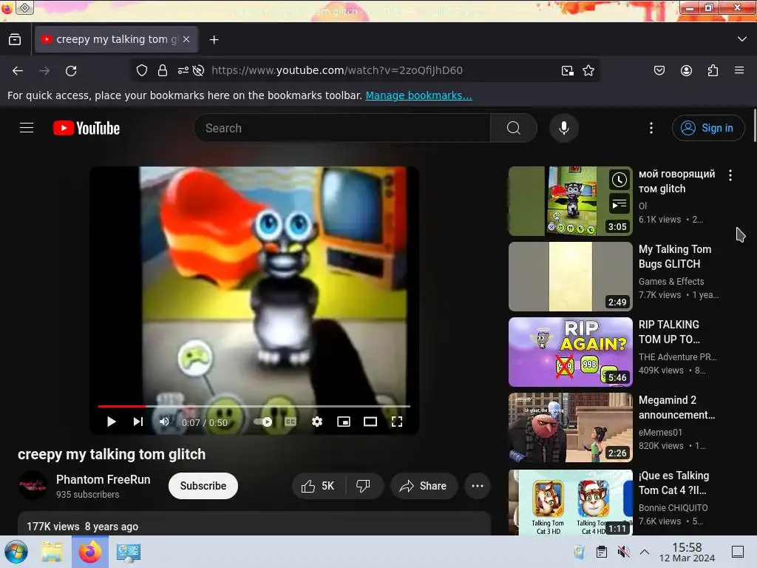Open Firefox tracking protection shield

coord(142,70)
